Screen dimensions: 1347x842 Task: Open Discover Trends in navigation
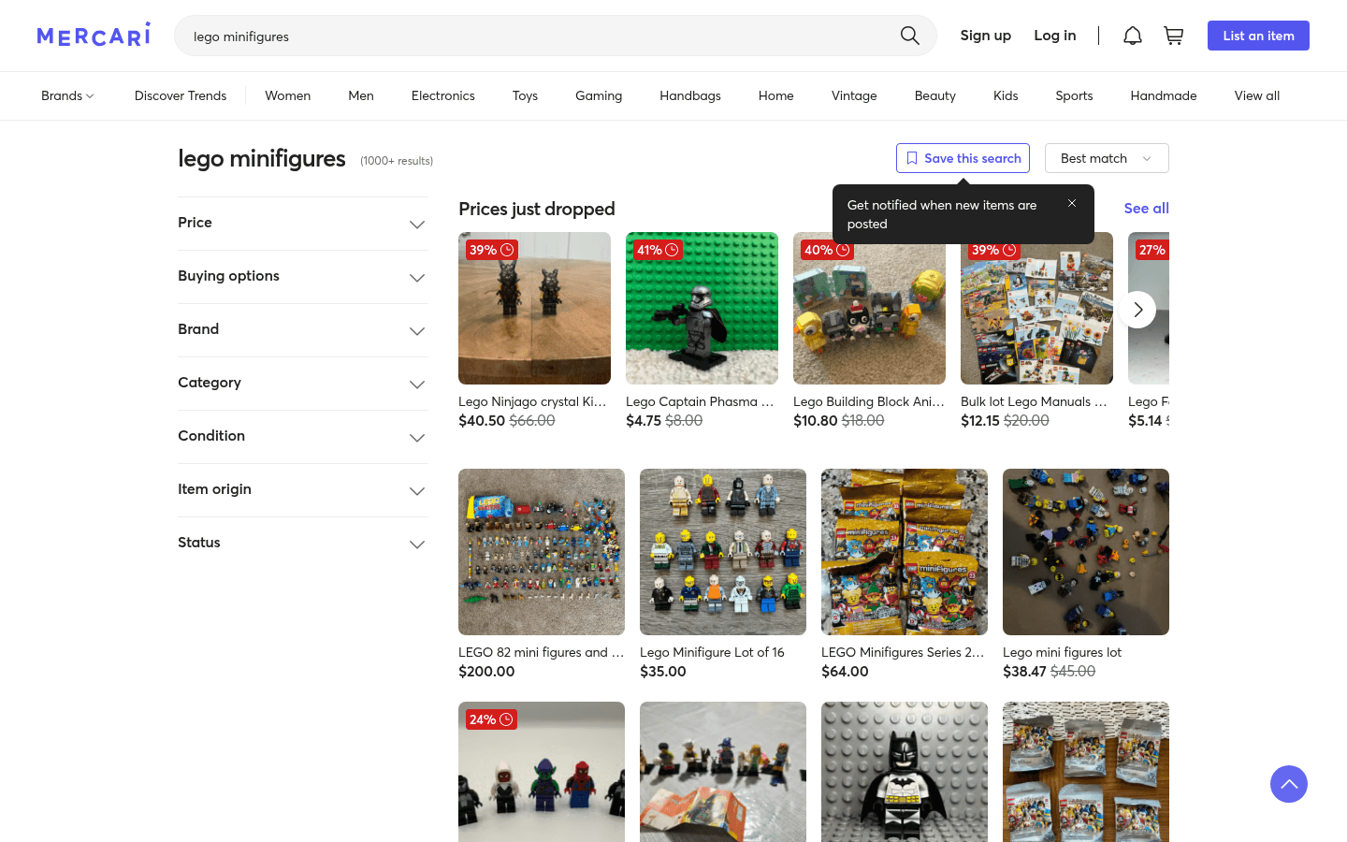tap(181, 95)
